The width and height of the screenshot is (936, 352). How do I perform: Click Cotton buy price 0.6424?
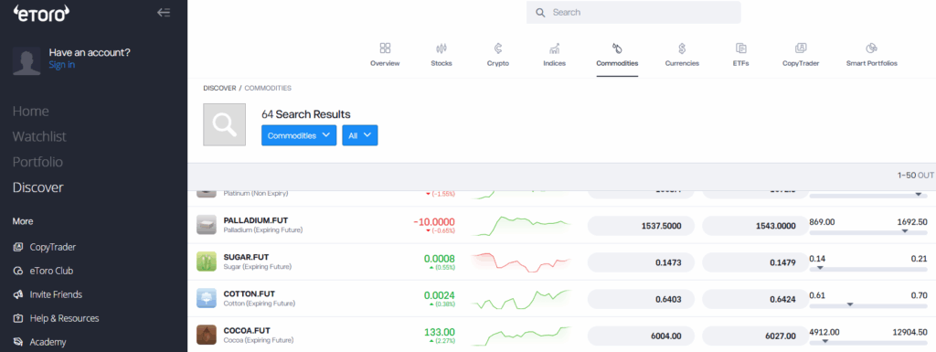[x=756, y=300]
